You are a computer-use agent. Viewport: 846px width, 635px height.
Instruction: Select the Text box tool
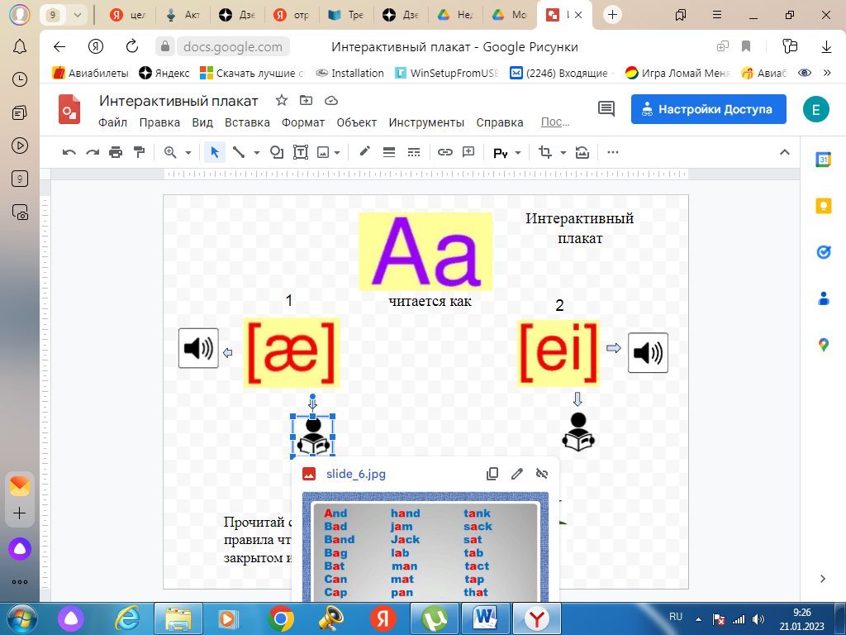click(301, 152)
